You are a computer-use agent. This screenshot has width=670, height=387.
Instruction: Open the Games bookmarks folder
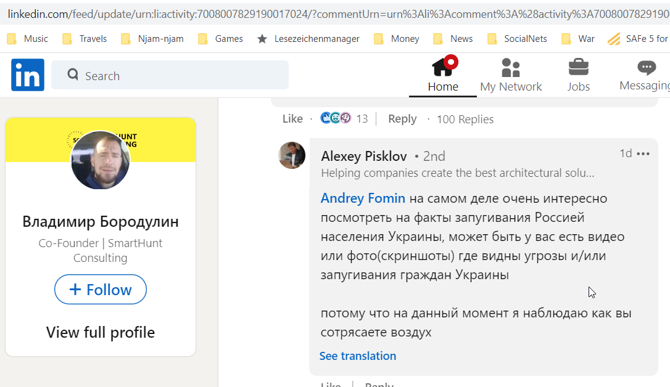click(220, 39)
